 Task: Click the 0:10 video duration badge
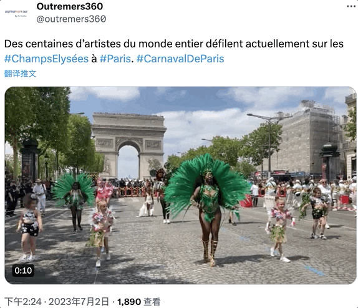tap(23, 271)
